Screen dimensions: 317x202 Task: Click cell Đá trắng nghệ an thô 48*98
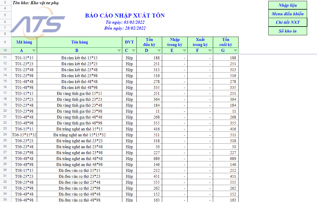80,164
